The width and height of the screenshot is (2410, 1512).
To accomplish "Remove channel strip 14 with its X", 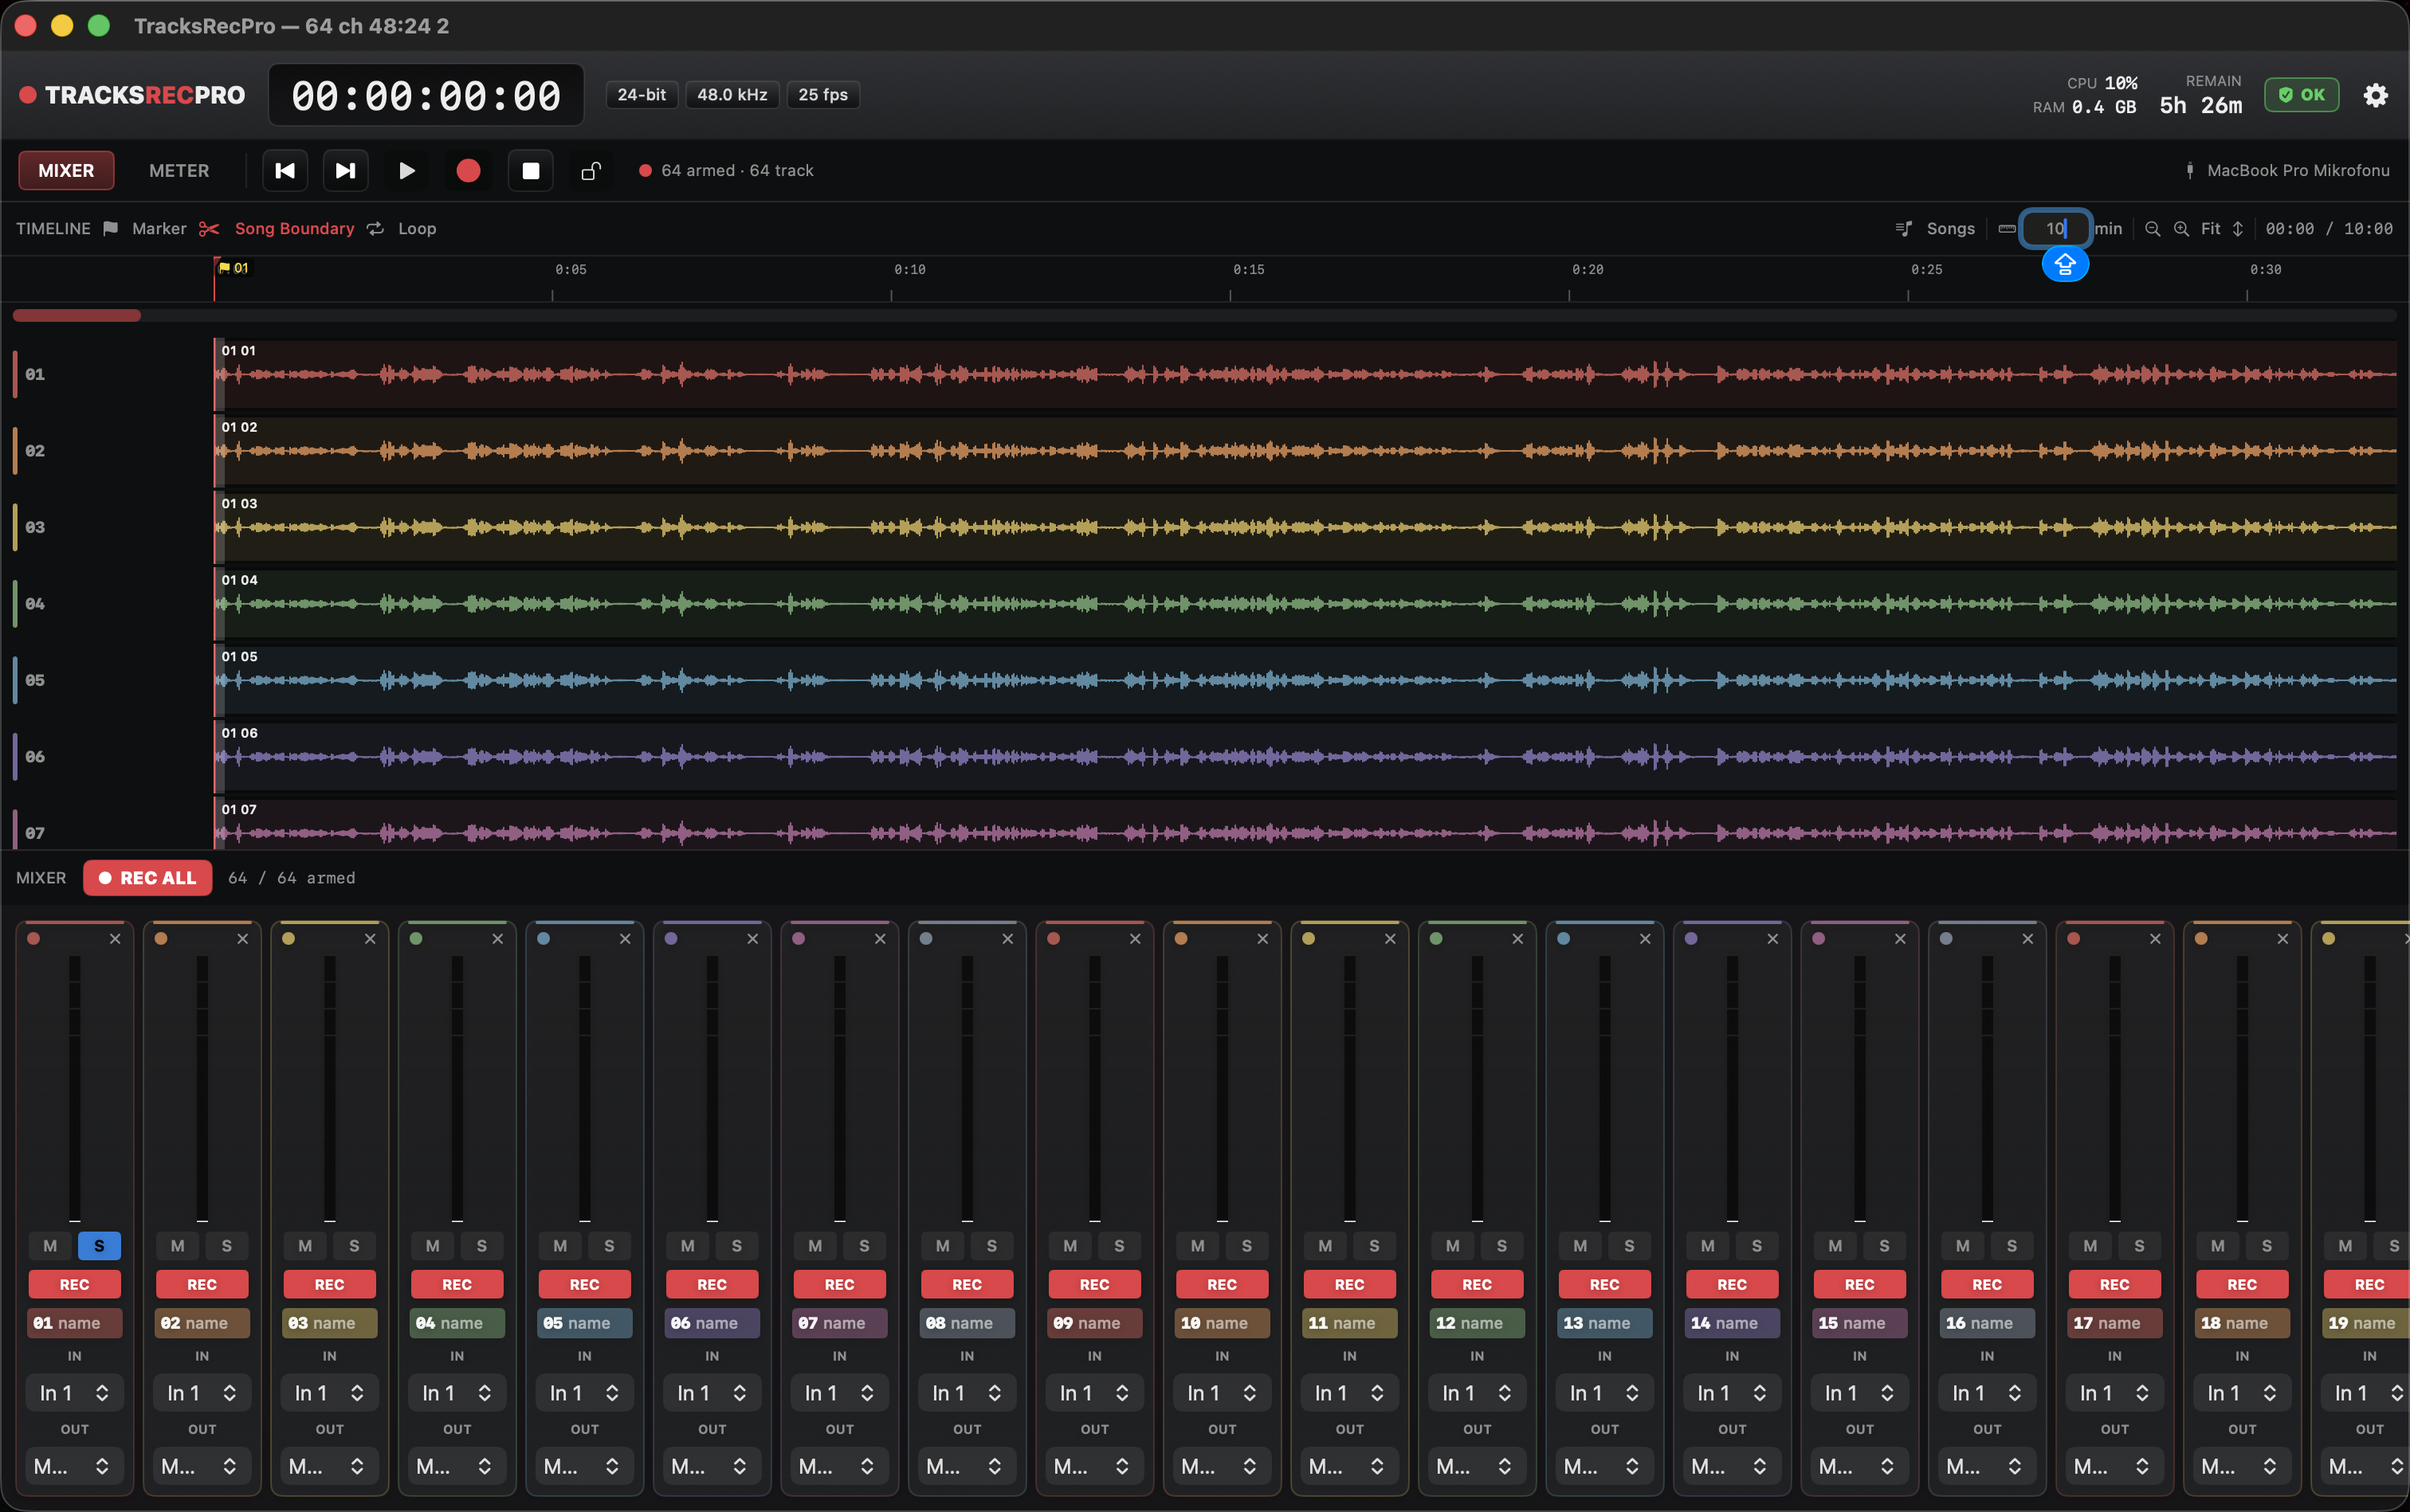I will (1772, 939).
